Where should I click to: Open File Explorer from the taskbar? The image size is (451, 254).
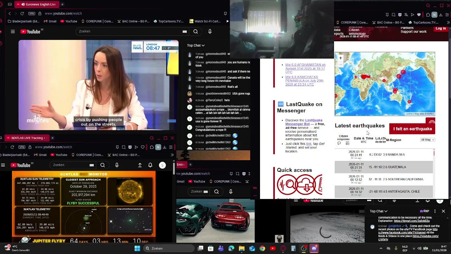(x=242, y=248)
